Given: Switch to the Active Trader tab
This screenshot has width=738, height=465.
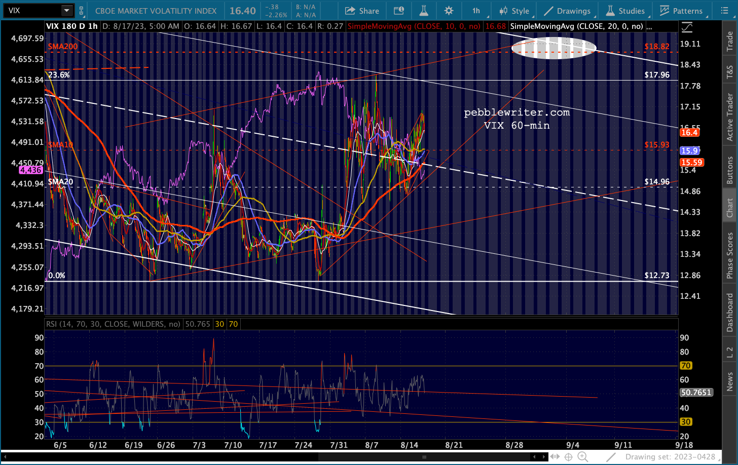Looking at the screenshot, I should [x=730, y=117].
